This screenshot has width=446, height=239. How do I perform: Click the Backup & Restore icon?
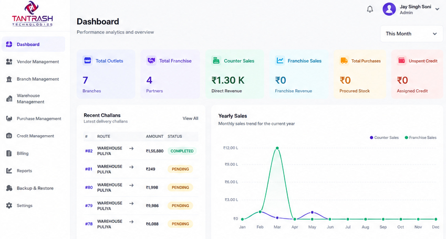(9, 188)
